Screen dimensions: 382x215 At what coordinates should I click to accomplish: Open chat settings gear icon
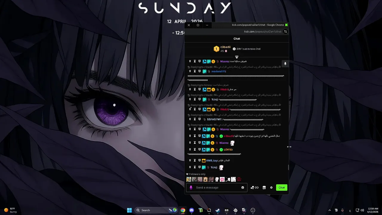pos(271,188)
